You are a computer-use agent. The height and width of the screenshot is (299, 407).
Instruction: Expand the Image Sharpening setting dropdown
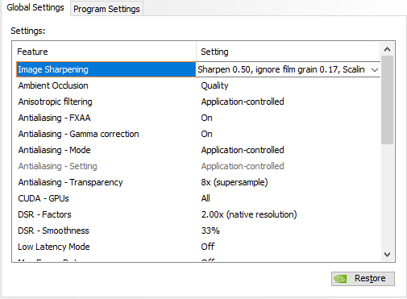click(x=375, y=70)
